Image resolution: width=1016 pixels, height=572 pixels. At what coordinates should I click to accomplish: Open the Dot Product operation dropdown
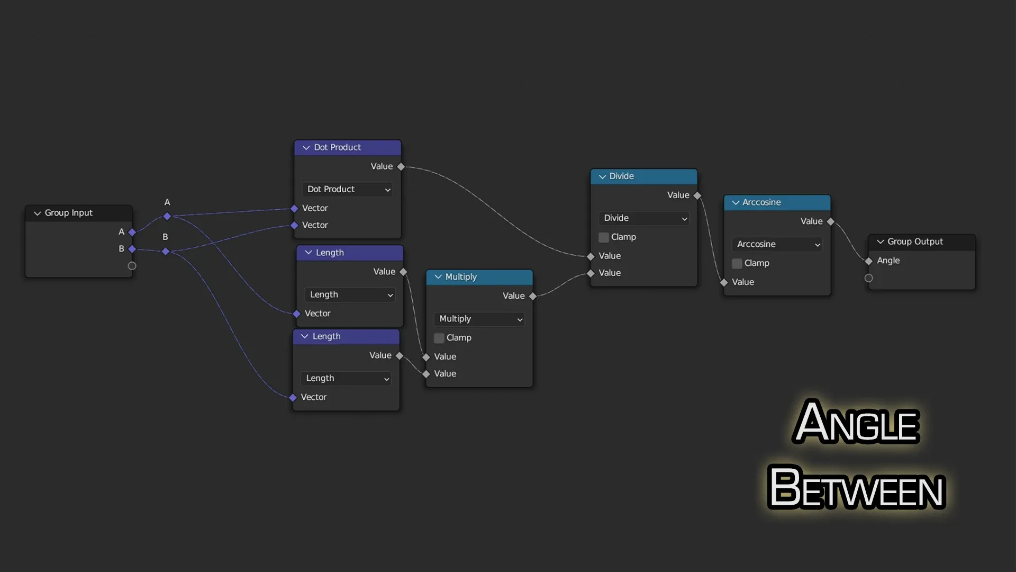(347, 190)
